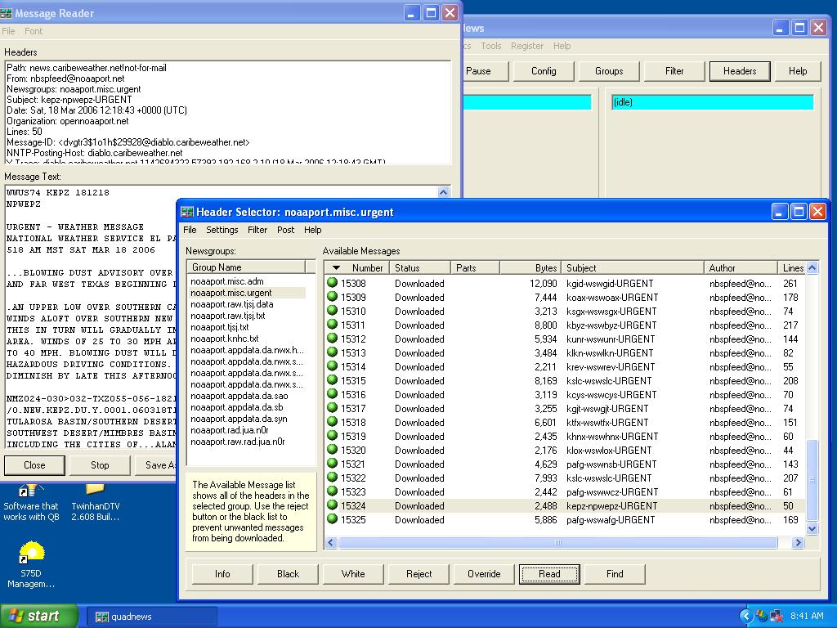Click the Header Selector window title icon
Image resolution: width=837 pixels, height=628 pixels.
click(x=187, y=212)
